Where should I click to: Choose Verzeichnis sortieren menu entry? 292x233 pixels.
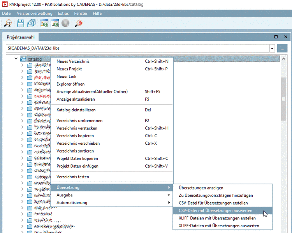click(x=112, y=151)
